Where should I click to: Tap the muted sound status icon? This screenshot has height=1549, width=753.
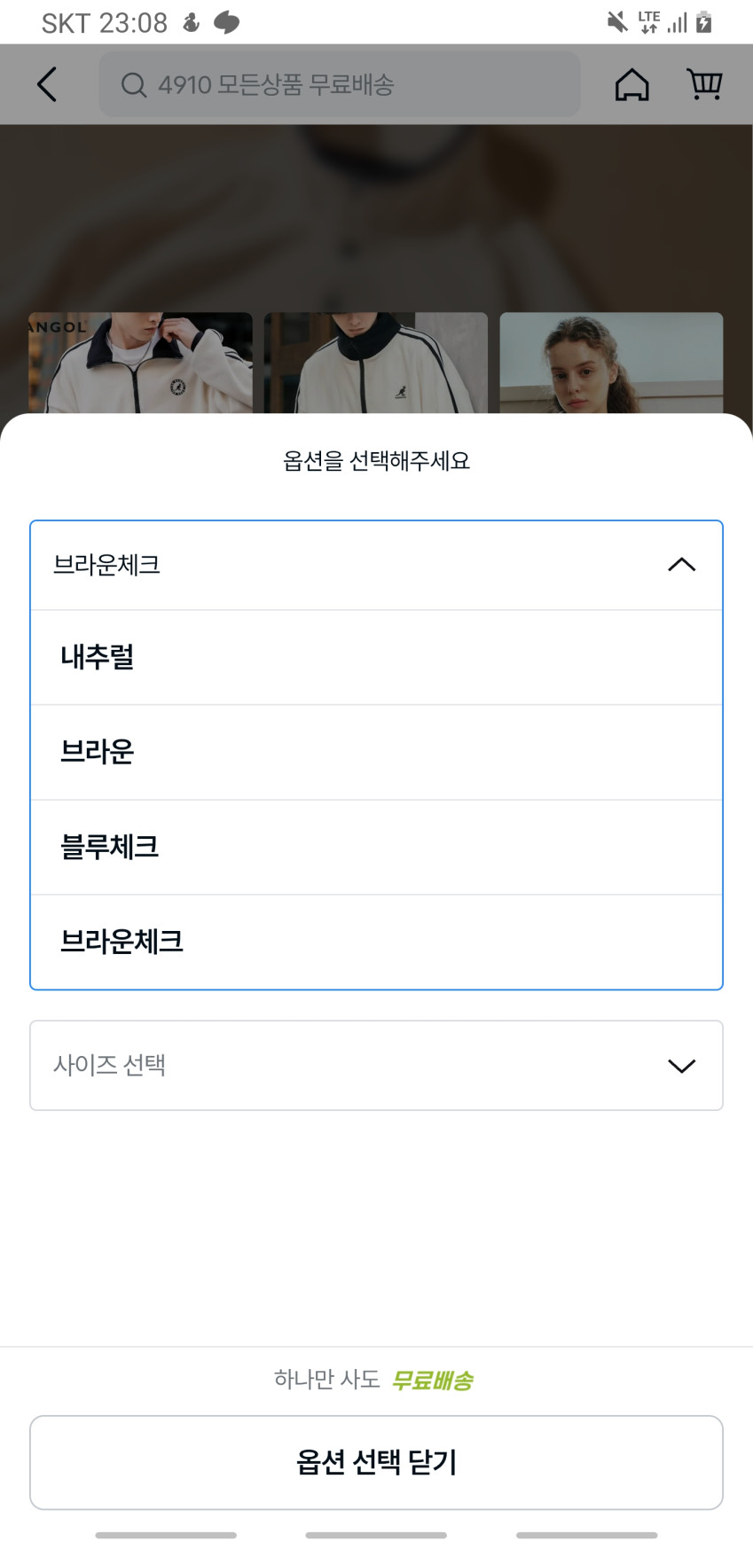616,21
